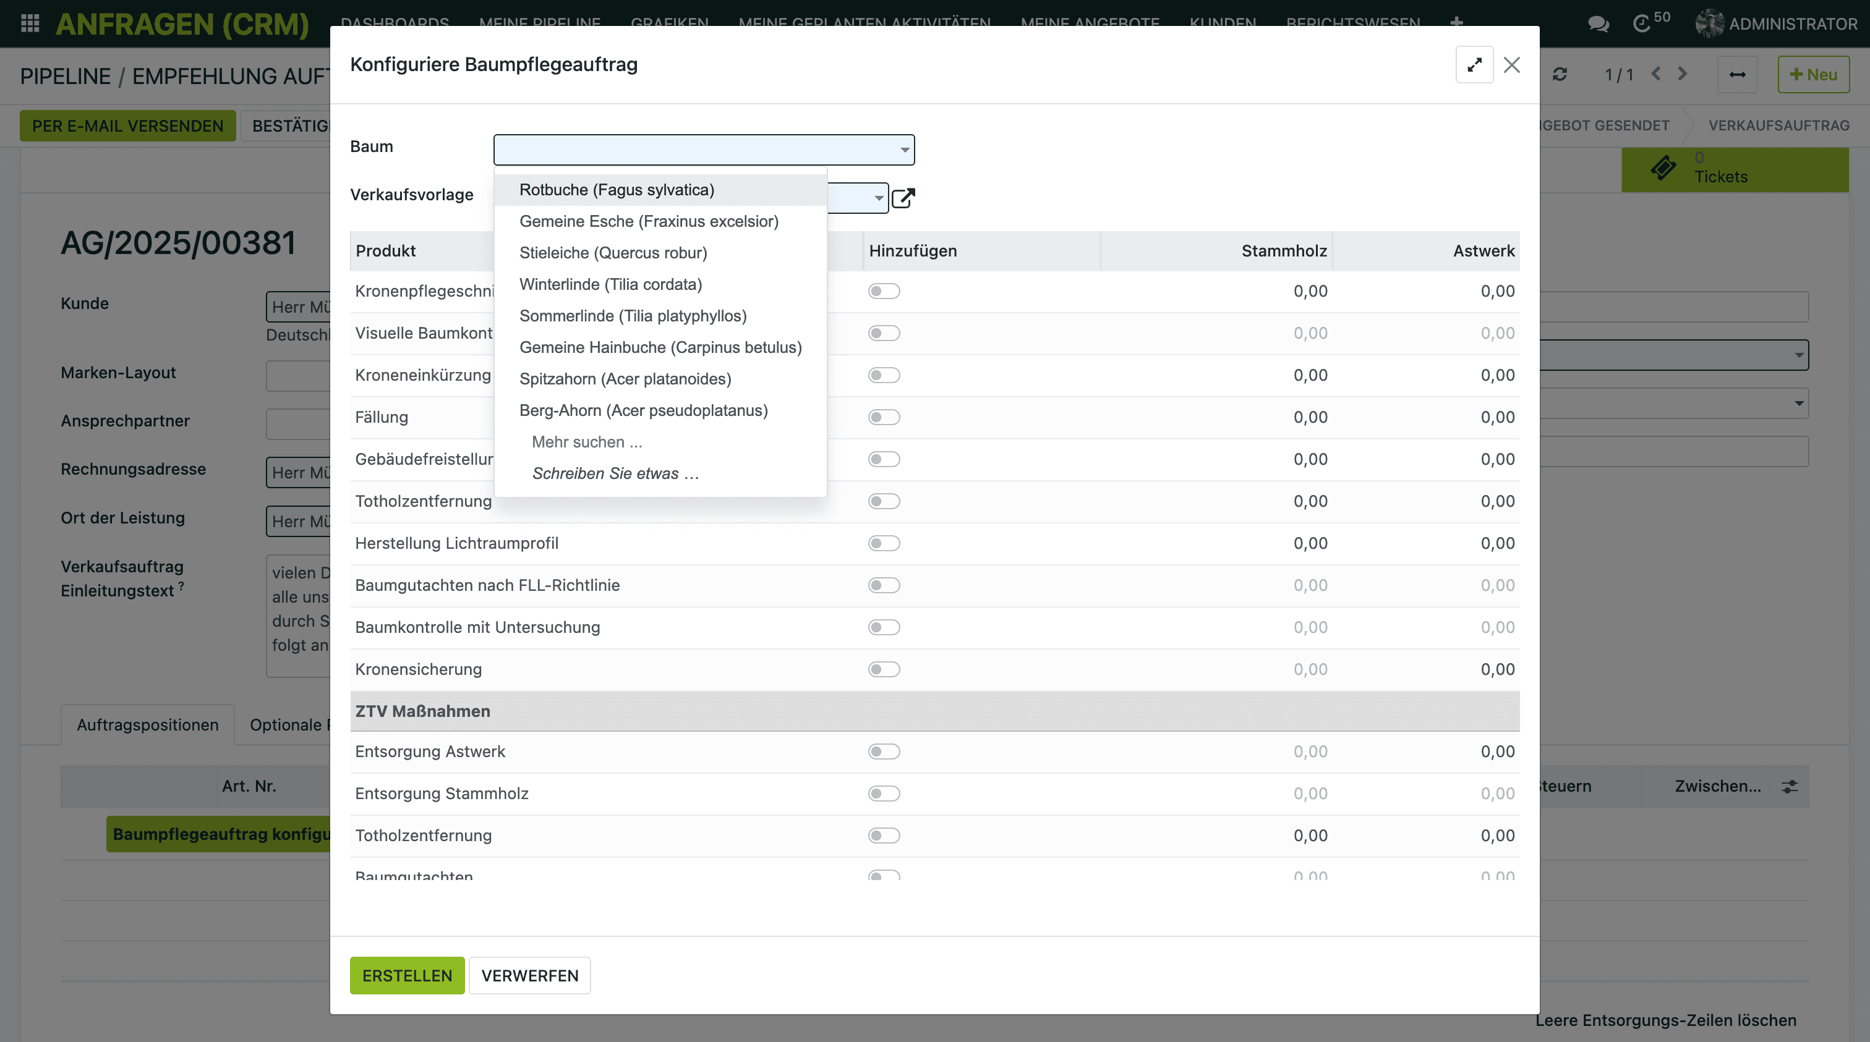Open the conversations chat icon
The image size is (1870, 1042).
tap(1598, 23)
